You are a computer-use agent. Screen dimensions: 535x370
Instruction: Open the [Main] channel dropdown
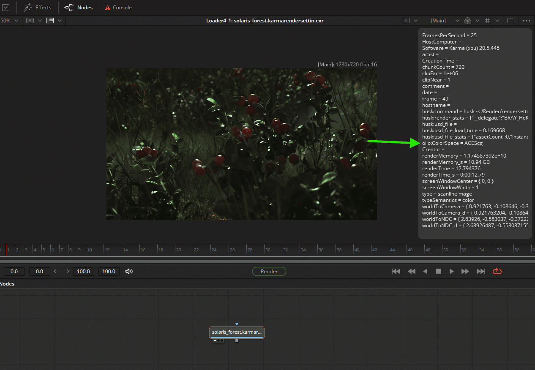click(457, 20)
